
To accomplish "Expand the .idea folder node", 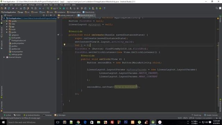I will (x=7, y=24).
